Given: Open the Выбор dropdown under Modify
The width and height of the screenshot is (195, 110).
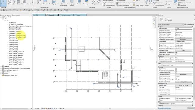Looking at the screenshot, I should tap(3, 8).
